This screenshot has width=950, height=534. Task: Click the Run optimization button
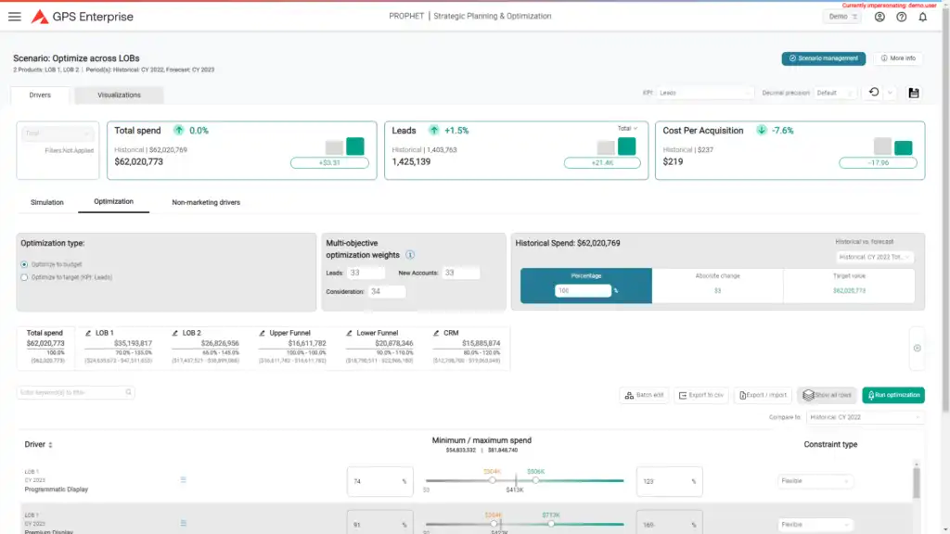click(892, 395)
